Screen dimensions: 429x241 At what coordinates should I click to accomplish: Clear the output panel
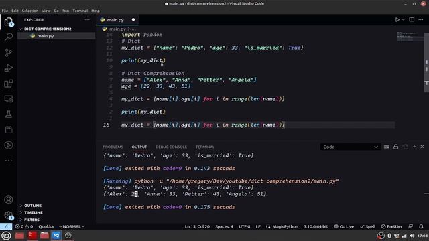(386, 147)
